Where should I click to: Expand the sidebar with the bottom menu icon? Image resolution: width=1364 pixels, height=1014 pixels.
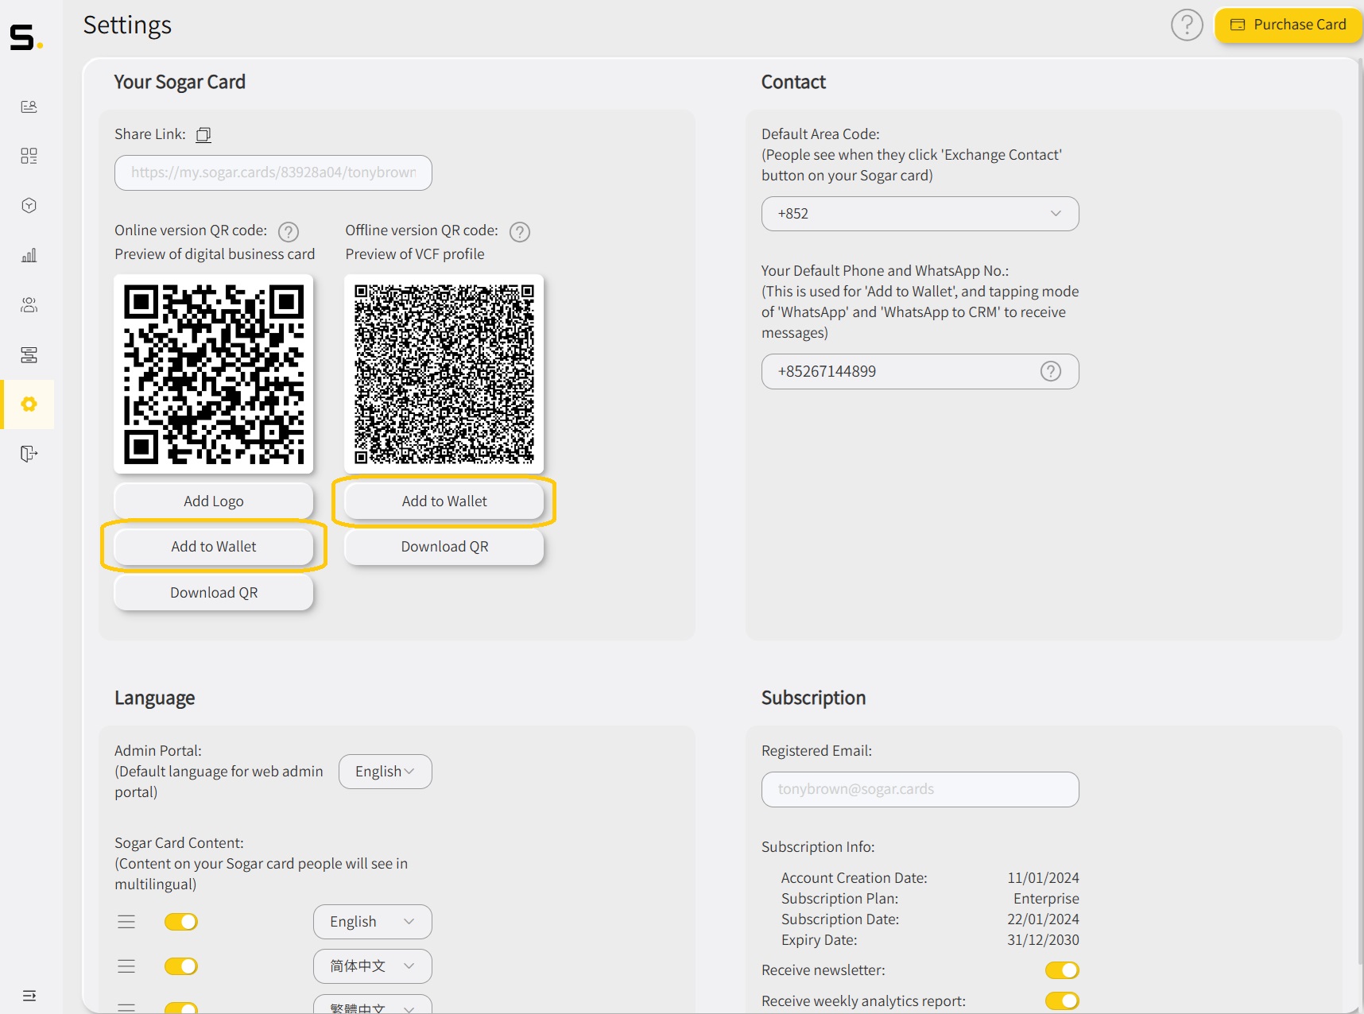pyautogui.click(x=29, y=996)
